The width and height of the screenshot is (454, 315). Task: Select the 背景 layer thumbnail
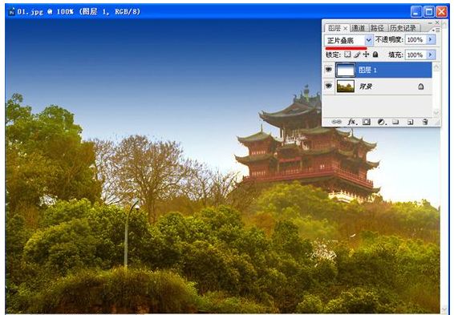tap(346, 87)
